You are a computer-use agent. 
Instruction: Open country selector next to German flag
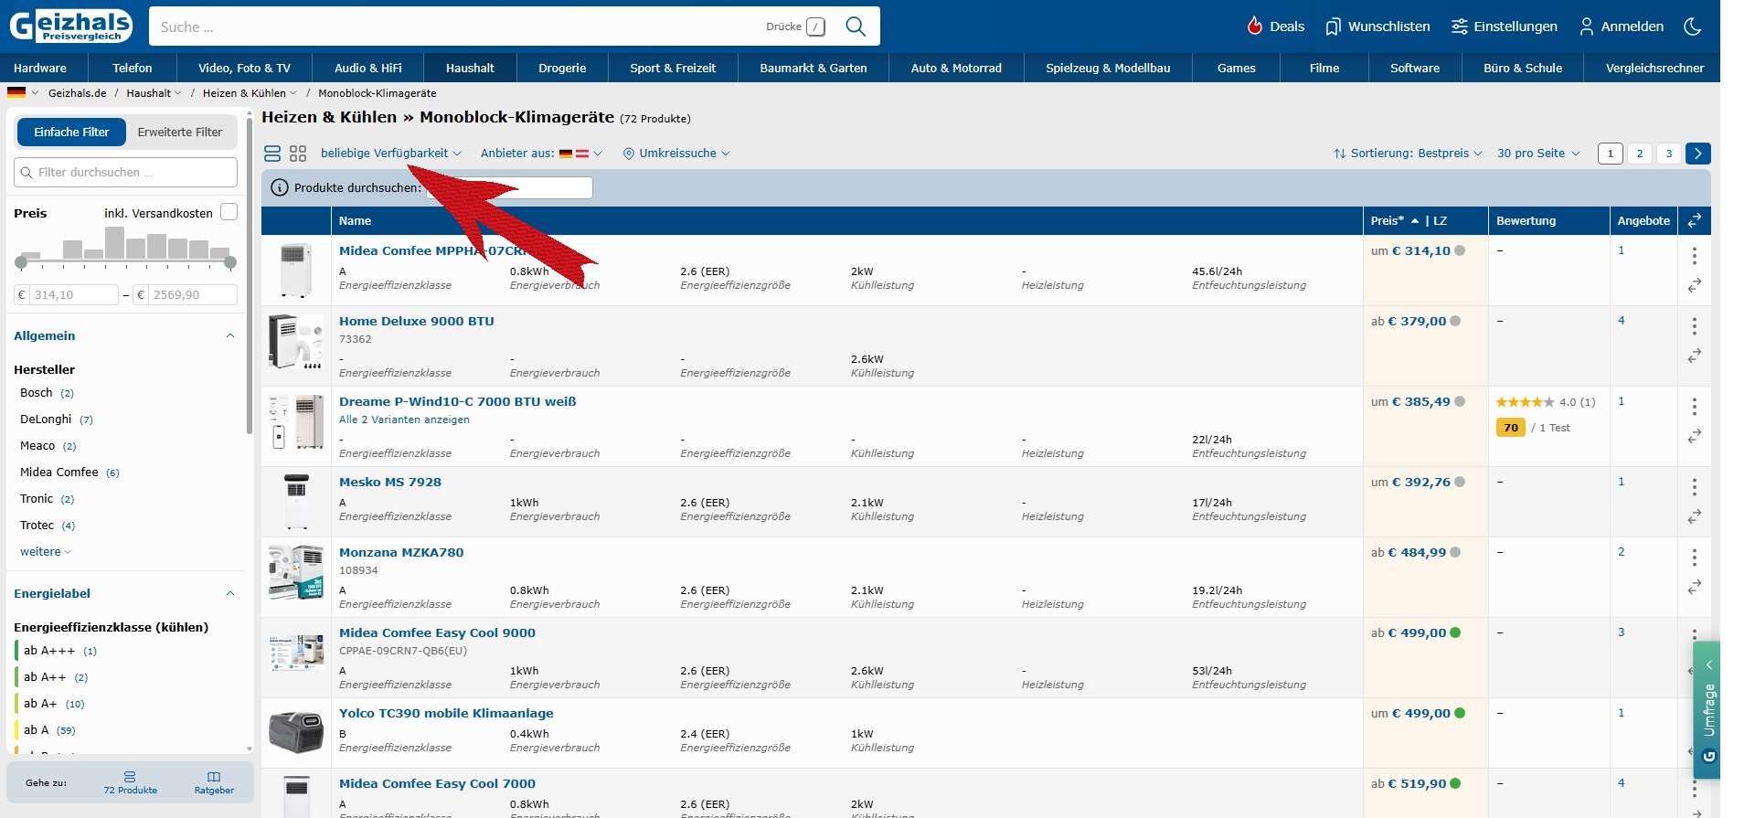tap(23, 93)
